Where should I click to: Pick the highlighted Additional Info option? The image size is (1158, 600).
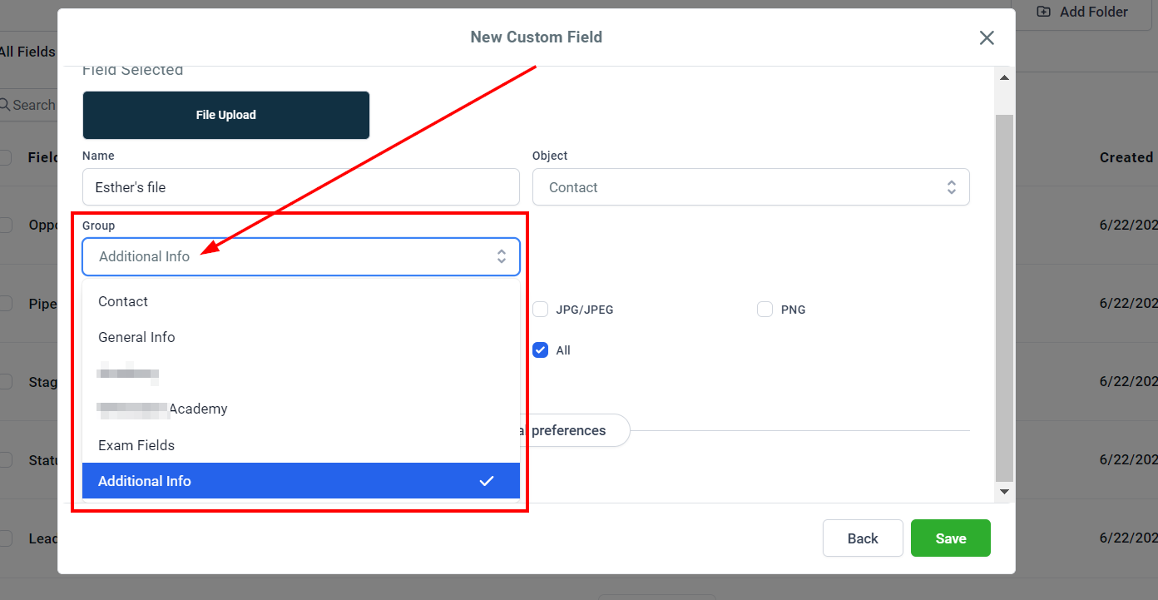[x=301, y=481]
